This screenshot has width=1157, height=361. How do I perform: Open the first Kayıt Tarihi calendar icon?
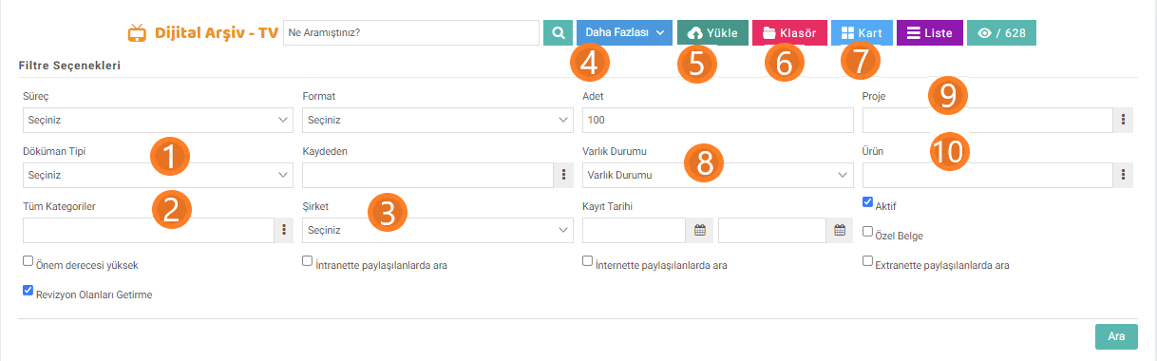point(699,230)
